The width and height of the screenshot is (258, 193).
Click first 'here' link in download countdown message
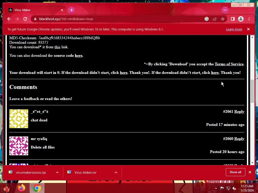click(123, 73)
